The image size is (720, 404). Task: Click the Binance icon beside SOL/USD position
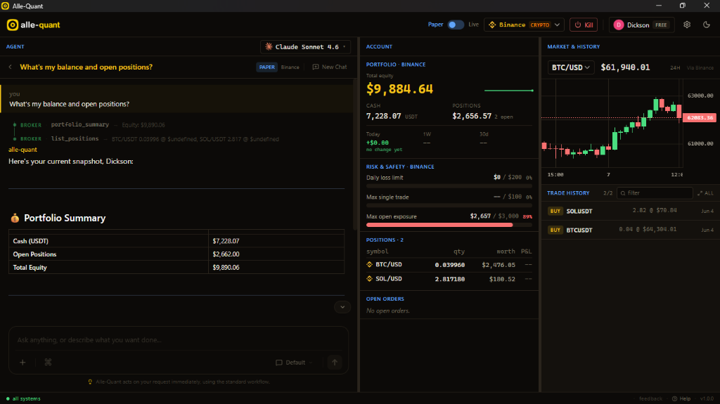(369, 279)
